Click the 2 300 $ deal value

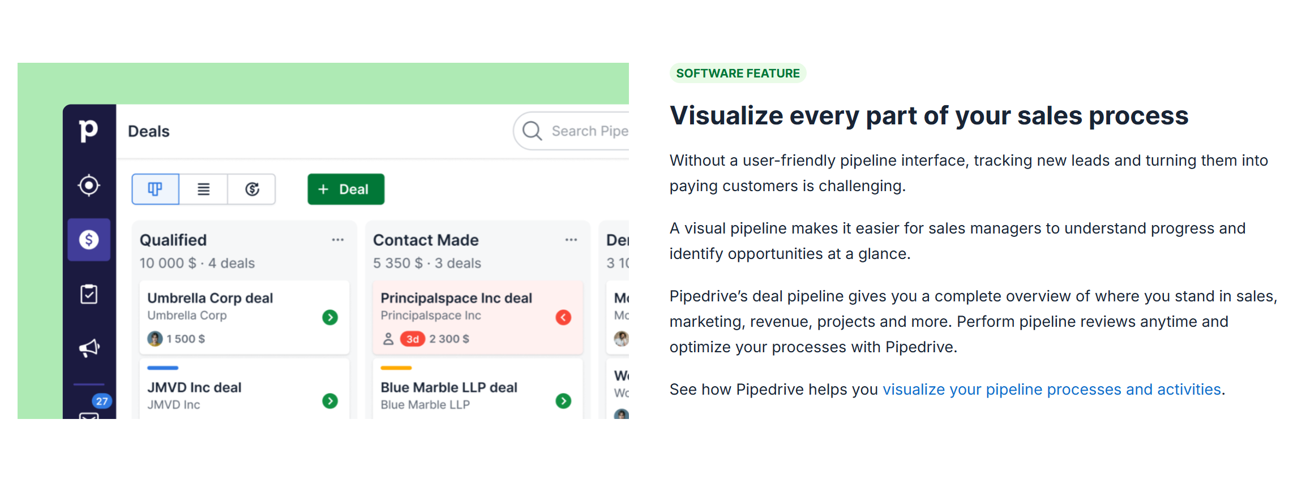(x=449, y=339)
